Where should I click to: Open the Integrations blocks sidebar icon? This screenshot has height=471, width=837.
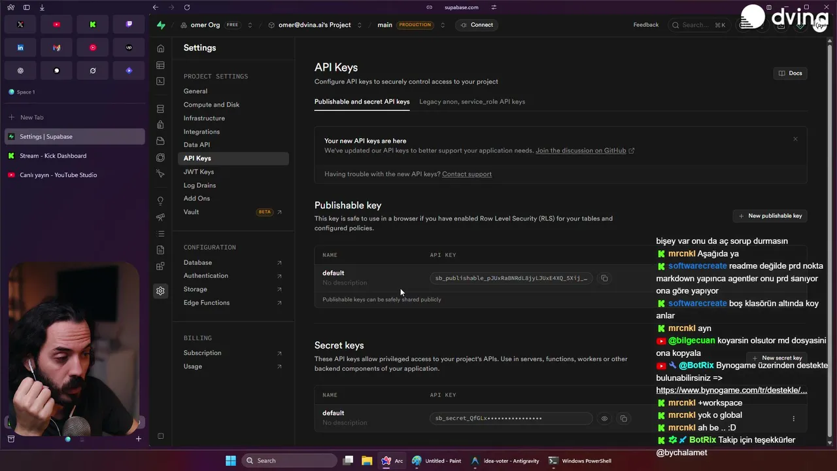click(160, 266)
